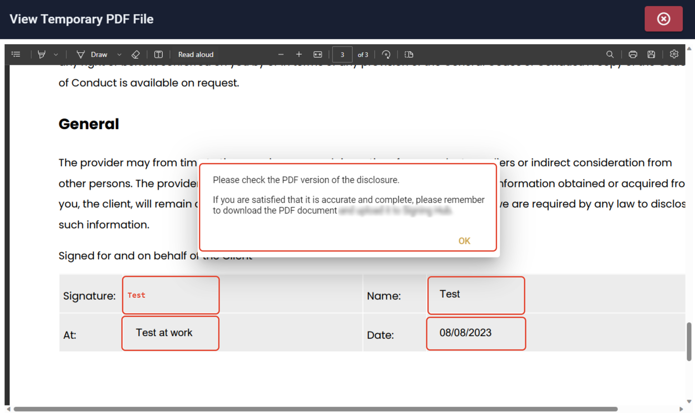This screenshot has height=416, width=695.
Task: Click the page number input field
Action: coord(342,54)
